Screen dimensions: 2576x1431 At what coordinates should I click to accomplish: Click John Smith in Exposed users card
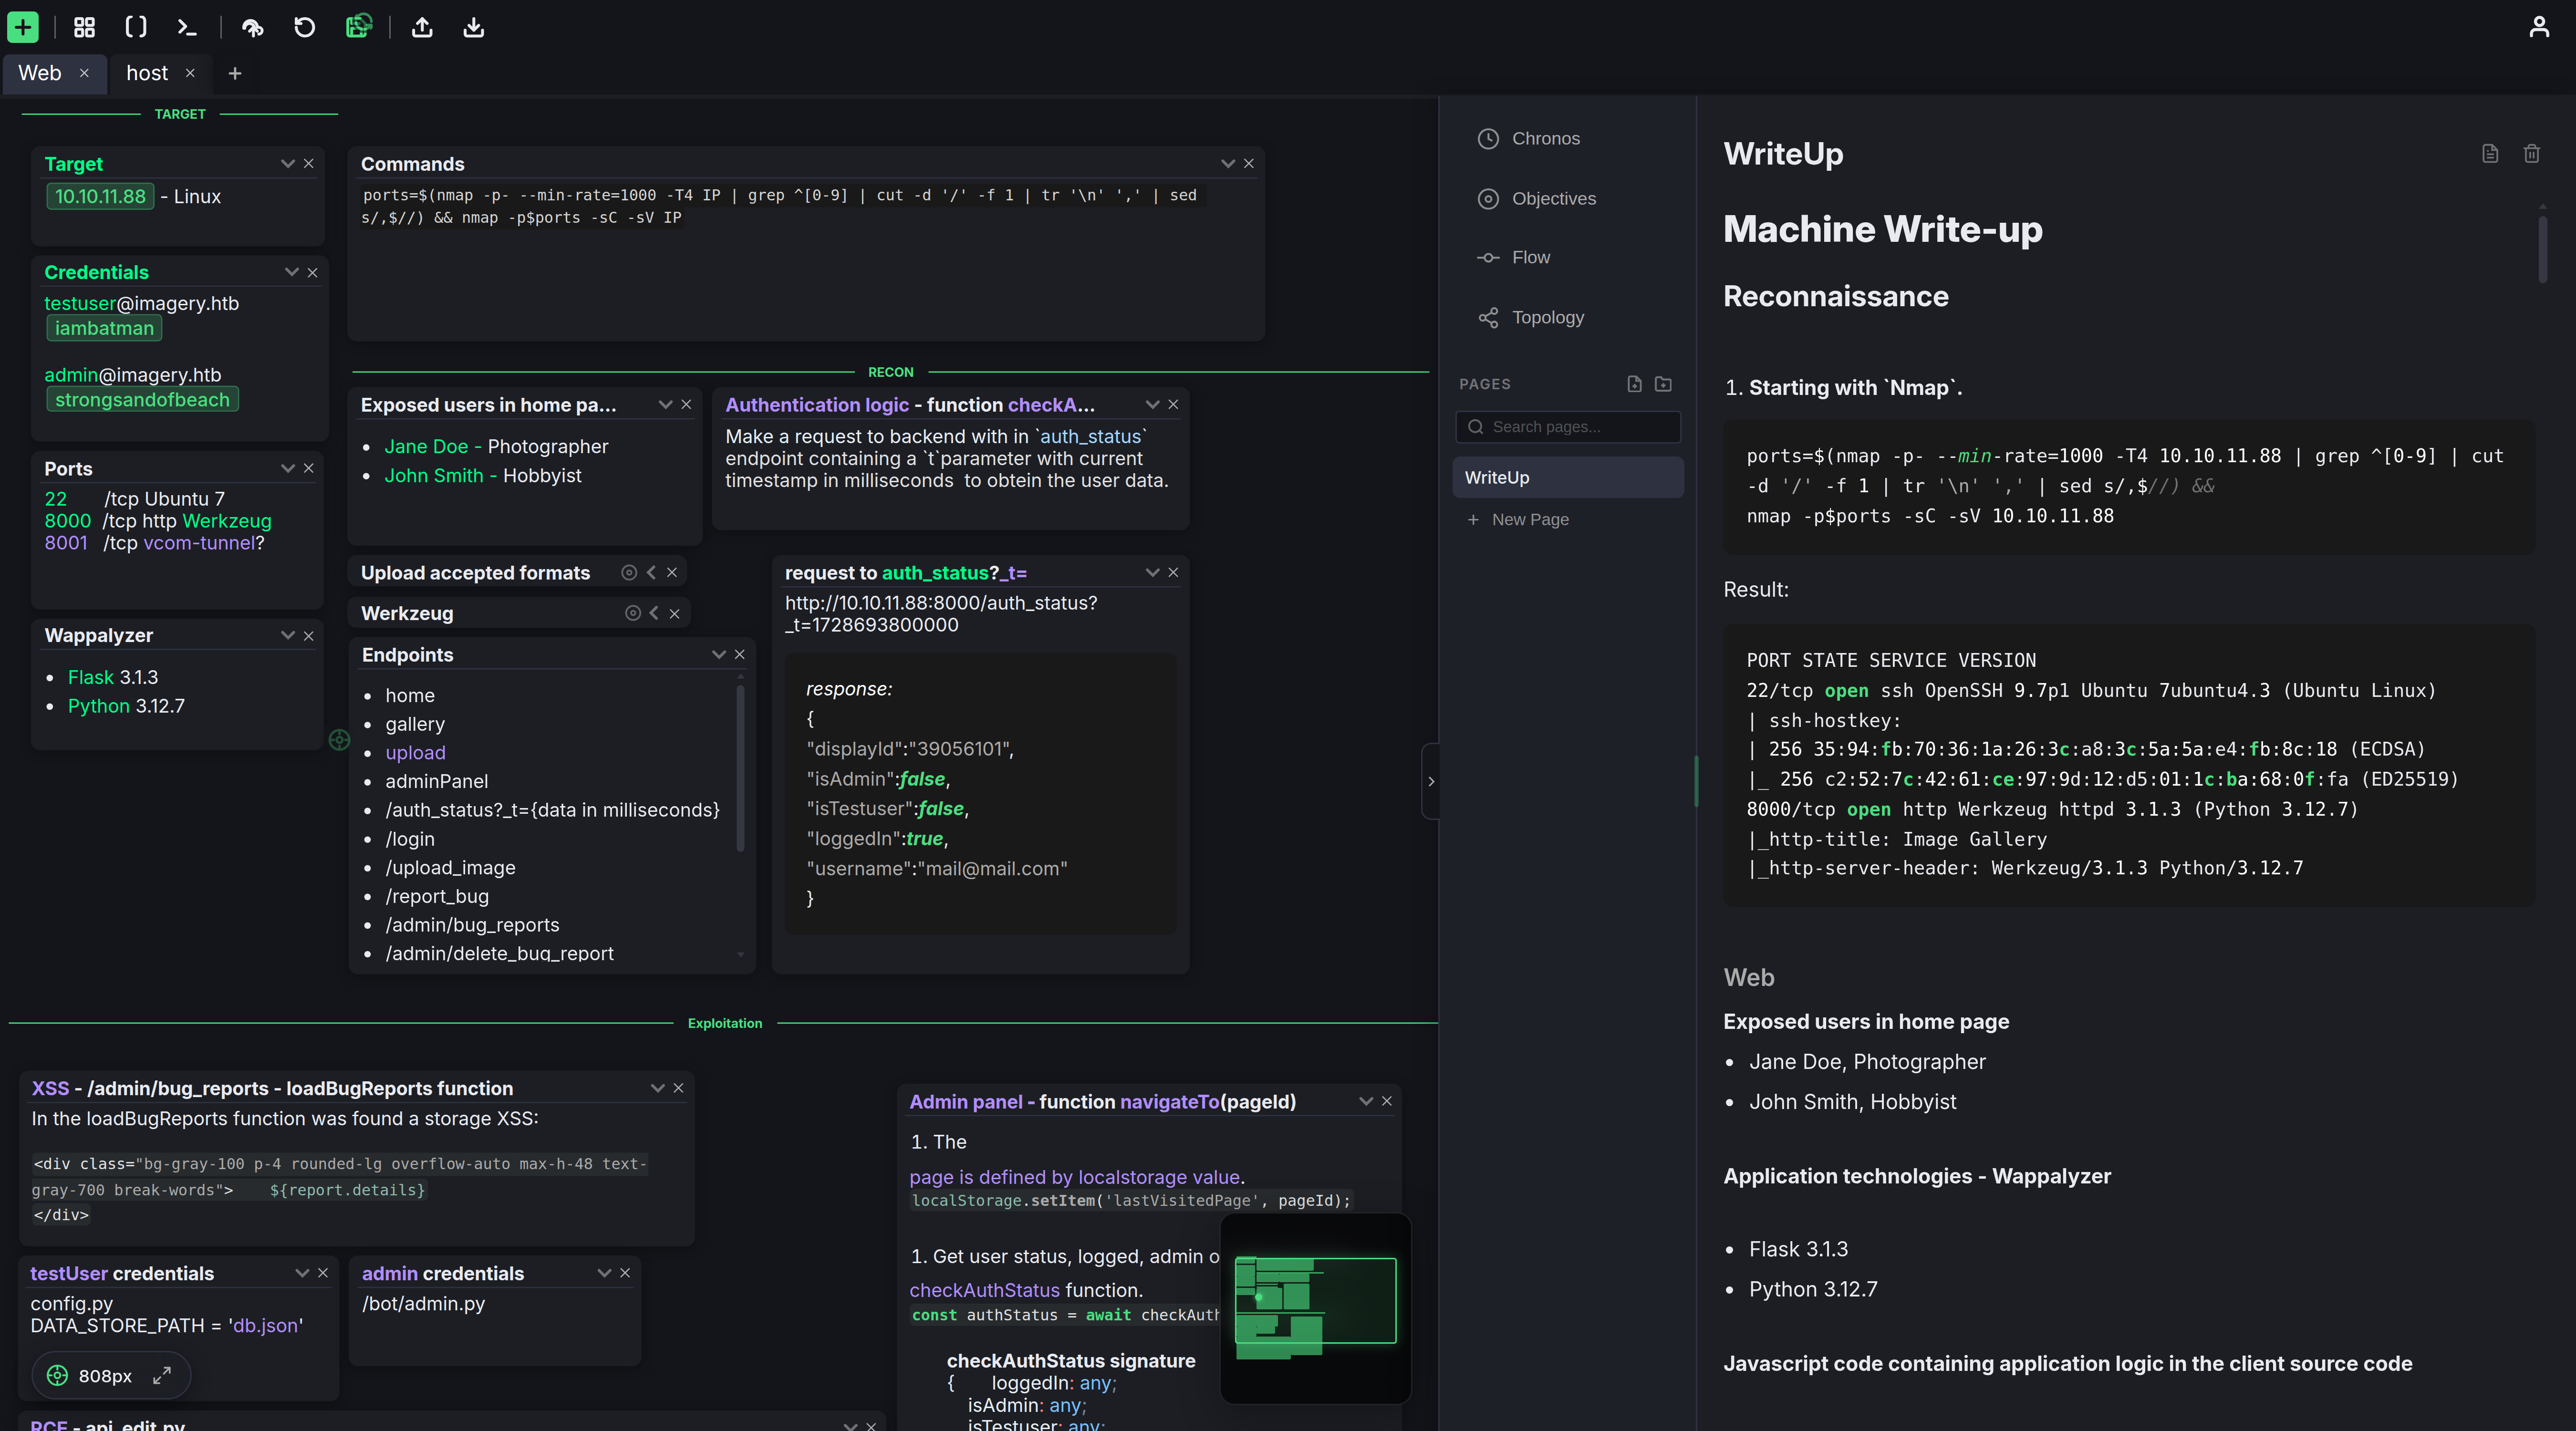point(434,476)
